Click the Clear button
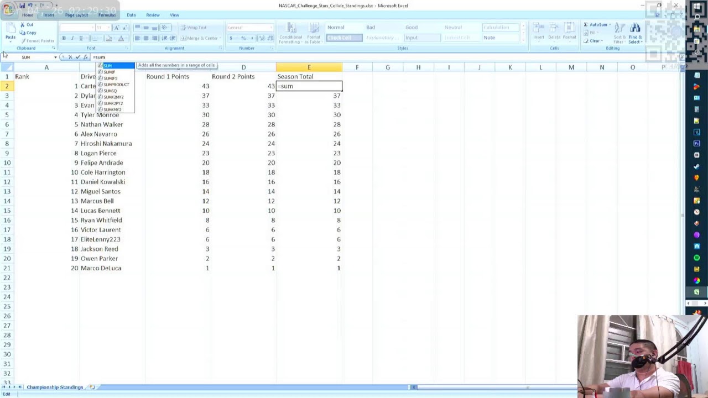Viewport: 708px width, 398px height. (594, 40)
